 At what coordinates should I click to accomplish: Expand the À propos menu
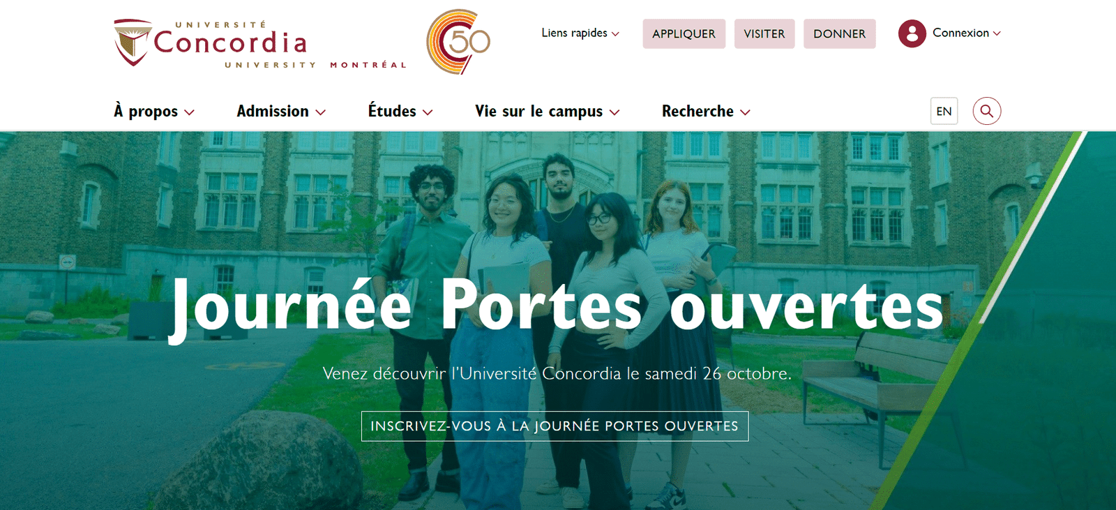tap(154, 112)
